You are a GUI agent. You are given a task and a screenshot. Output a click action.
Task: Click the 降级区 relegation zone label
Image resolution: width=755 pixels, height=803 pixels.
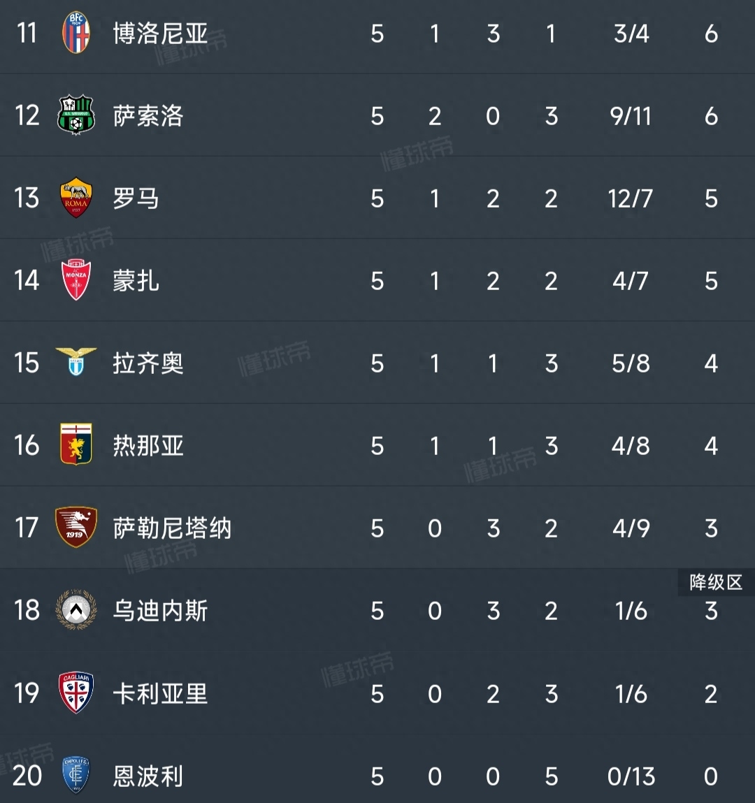click(x=716, y=582)
